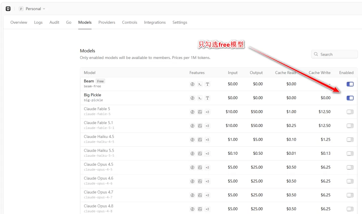362x214 pixels.
Task: Click the brain feature icon in the Beam row
Action: tap(192, 84)
